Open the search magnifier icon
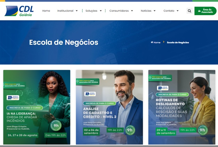This screenshot has height=147, width=218. click(x=189, y=11)
